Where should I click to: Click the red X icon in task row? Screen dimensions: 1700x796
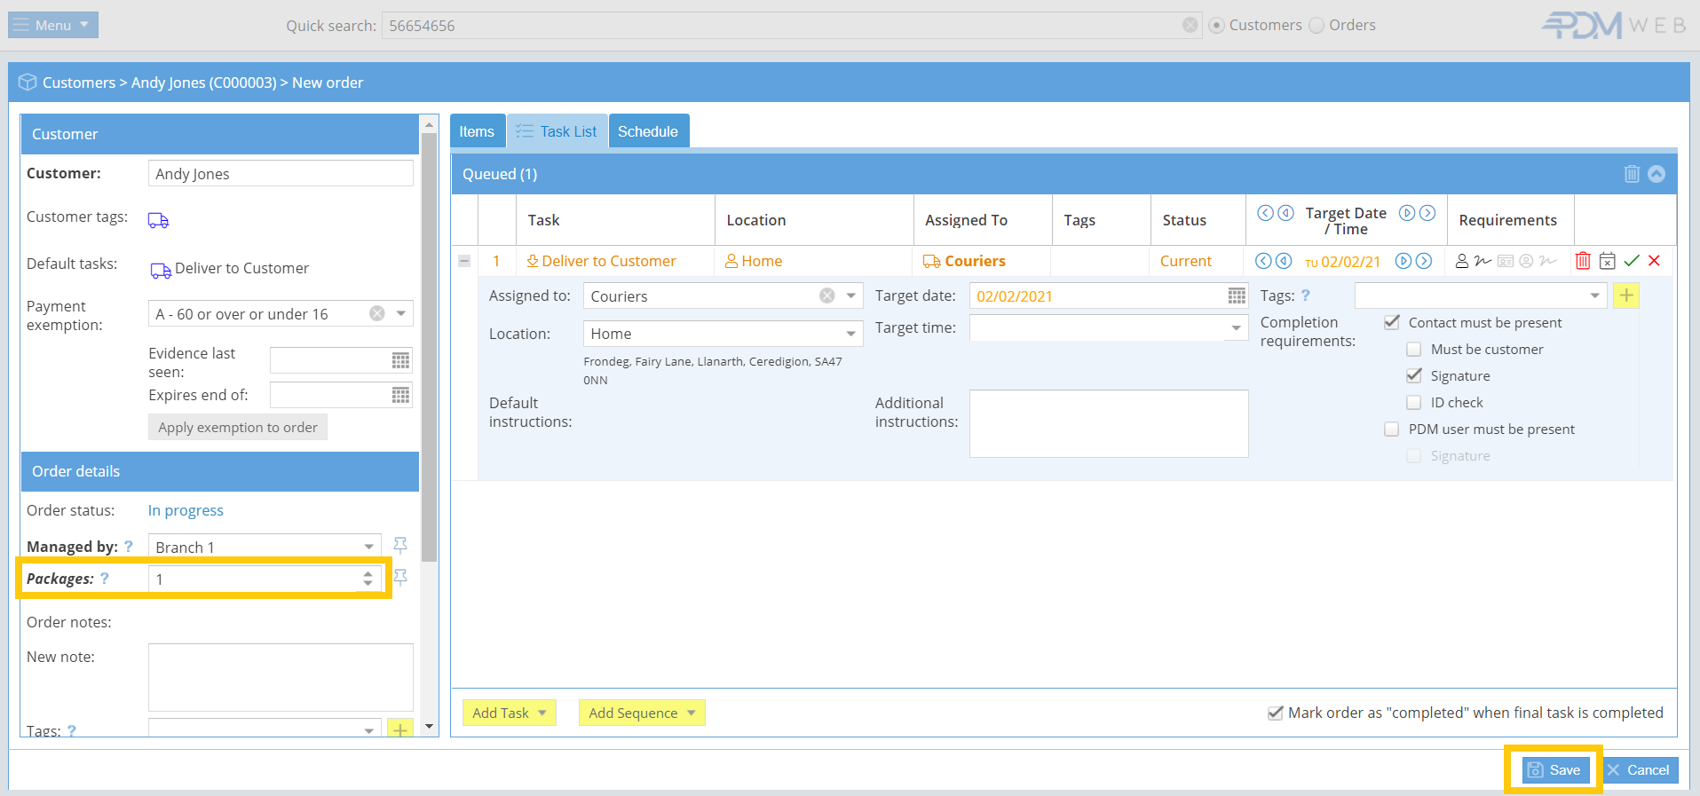[x=1654, y=261]
